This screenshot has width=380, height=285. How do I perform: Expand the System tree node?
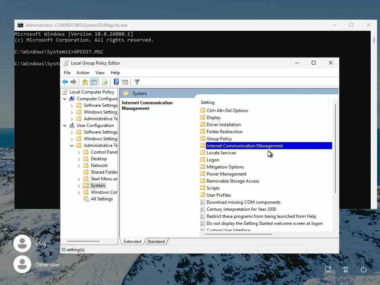point(79,186)
